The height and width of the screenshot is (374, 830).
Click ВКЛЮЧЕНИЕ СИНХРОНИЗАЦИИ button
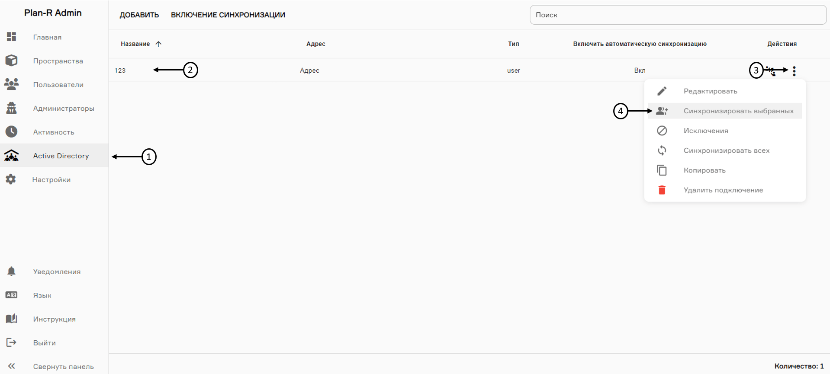click(228, 15)
